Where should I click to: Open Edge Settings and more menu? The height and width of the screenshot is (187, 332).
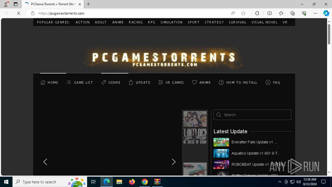tap(315, 13)
